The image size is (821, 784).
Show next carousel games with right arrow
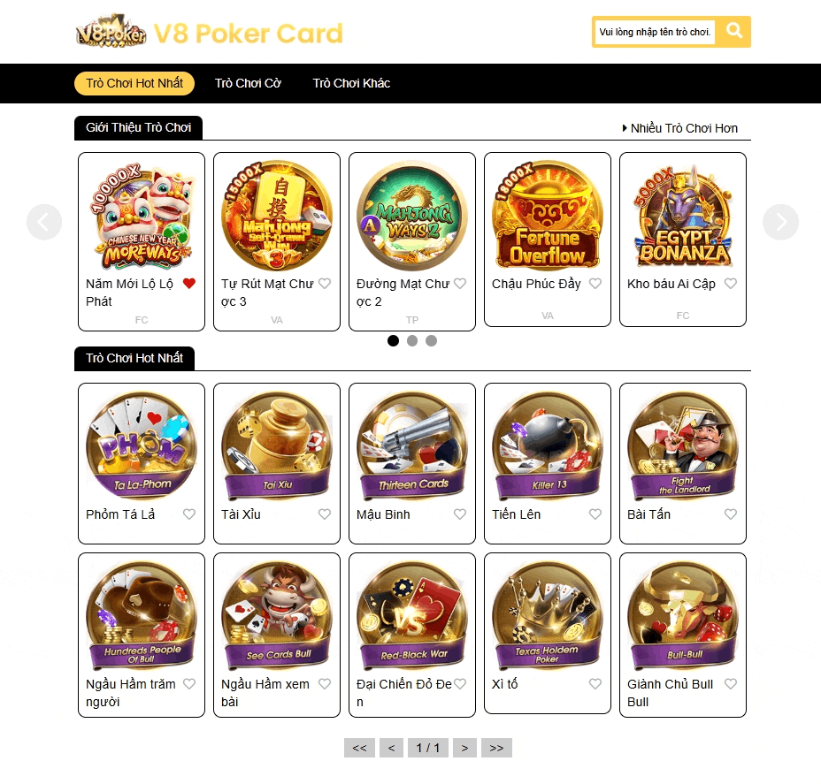(780, 222)
